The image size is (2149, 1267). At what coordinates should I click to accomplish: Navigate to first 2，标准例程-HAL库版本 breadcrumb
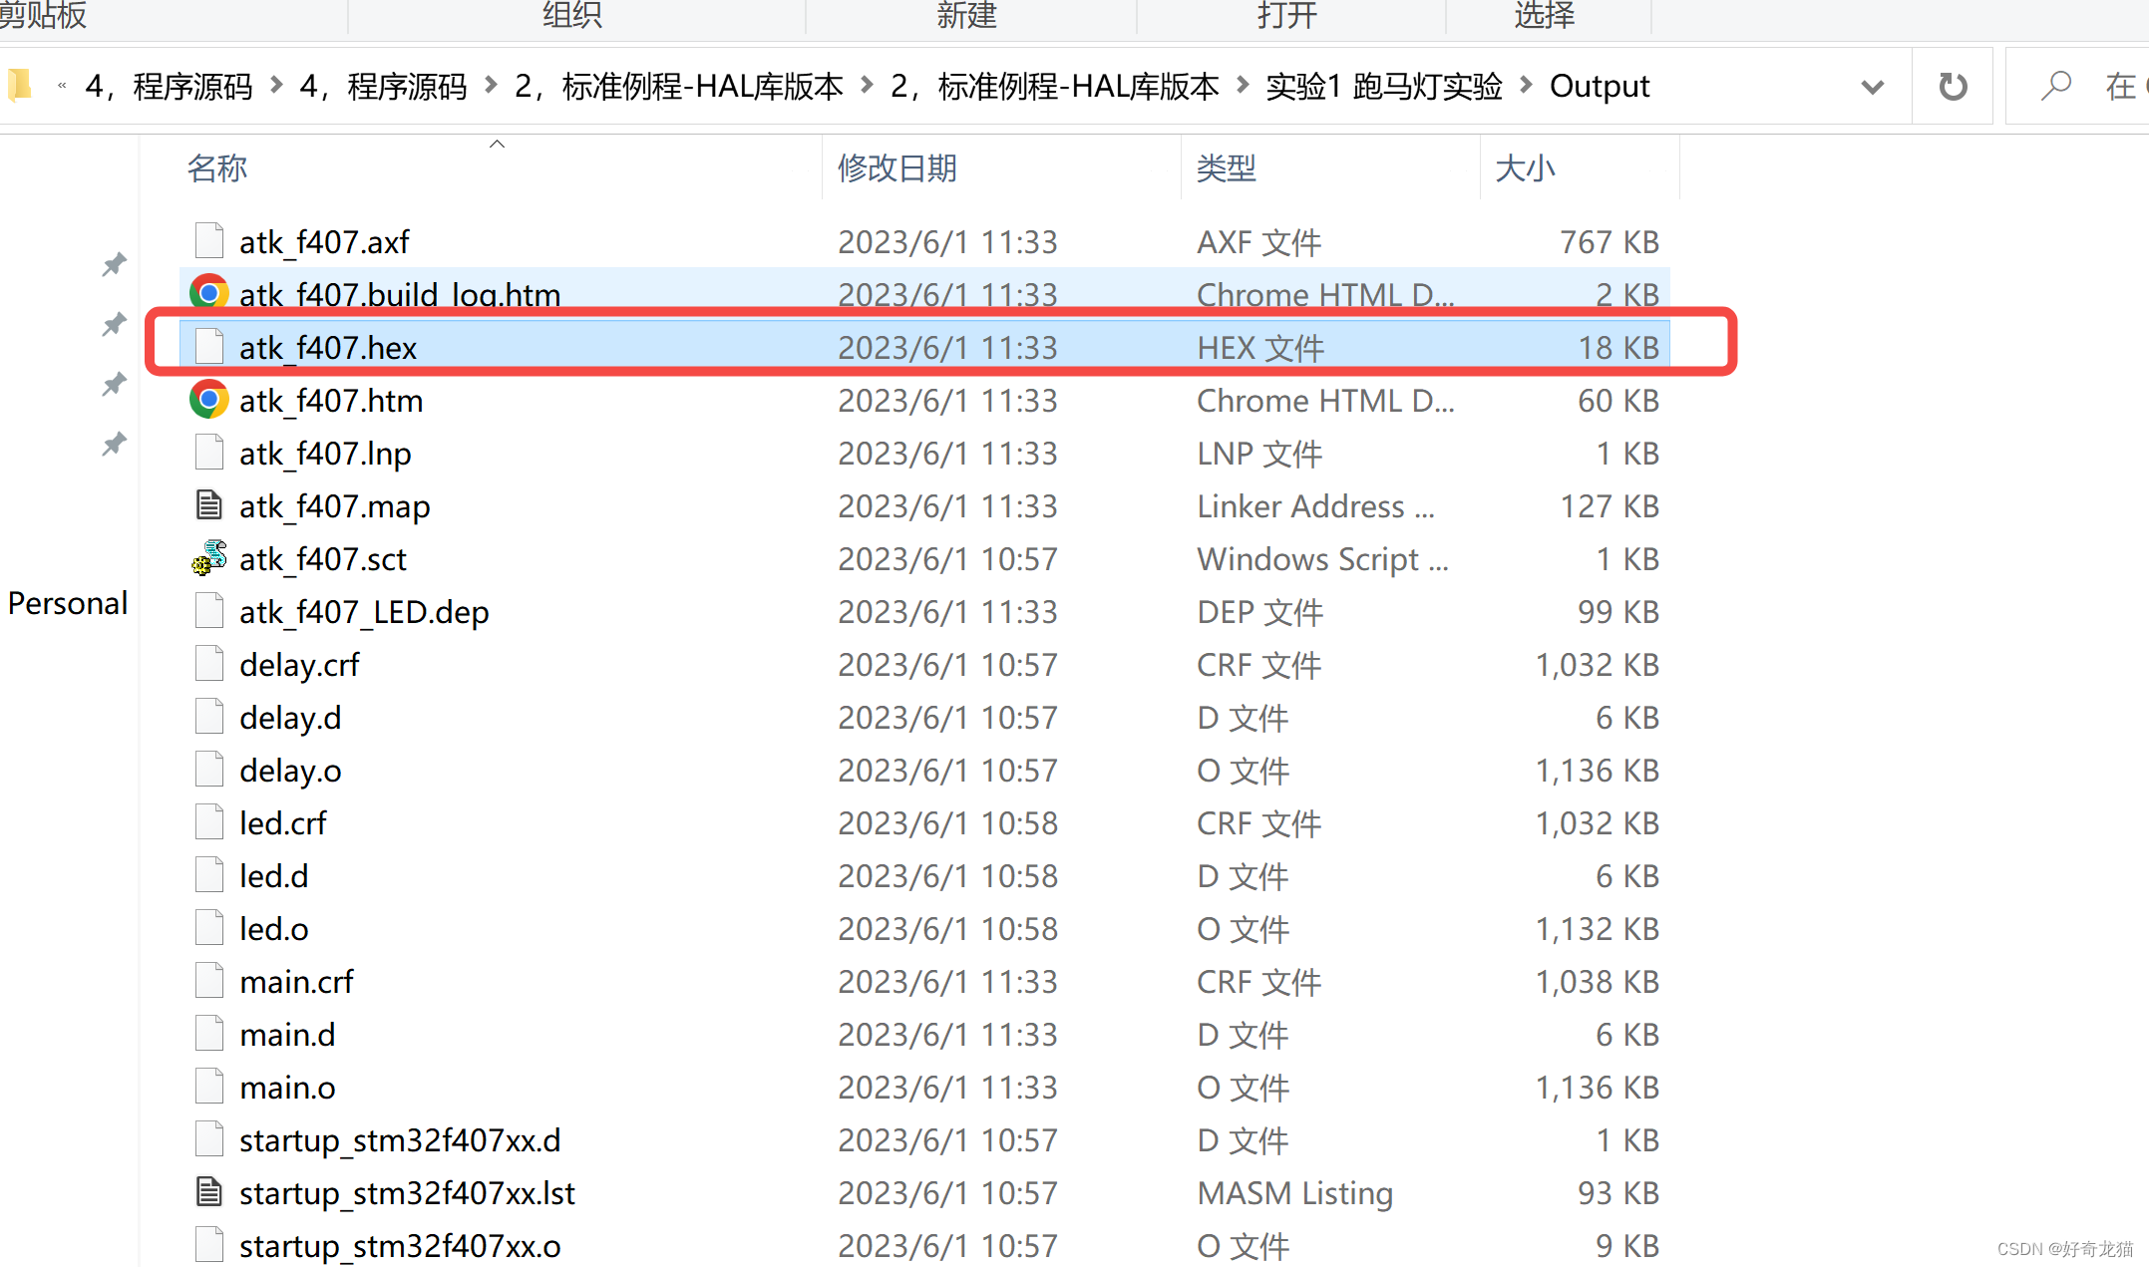tap(679, 87)
